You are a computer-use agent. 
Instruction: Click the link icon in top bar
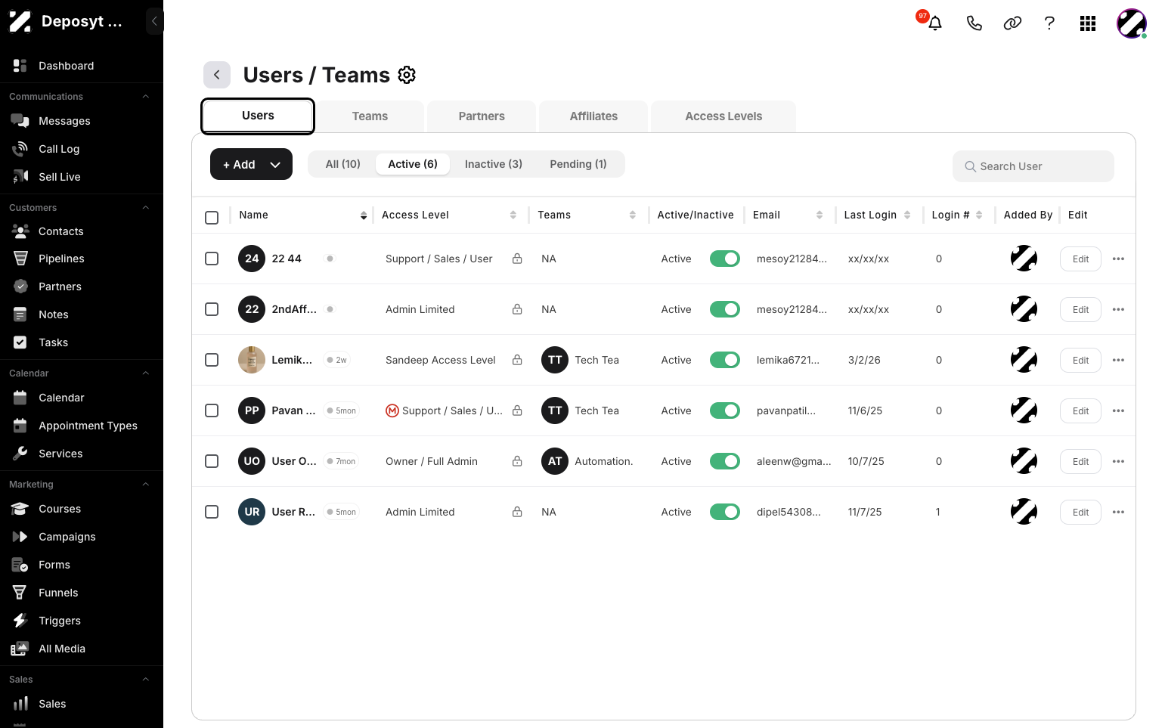pyautogui.click(x=1012, y=23)
